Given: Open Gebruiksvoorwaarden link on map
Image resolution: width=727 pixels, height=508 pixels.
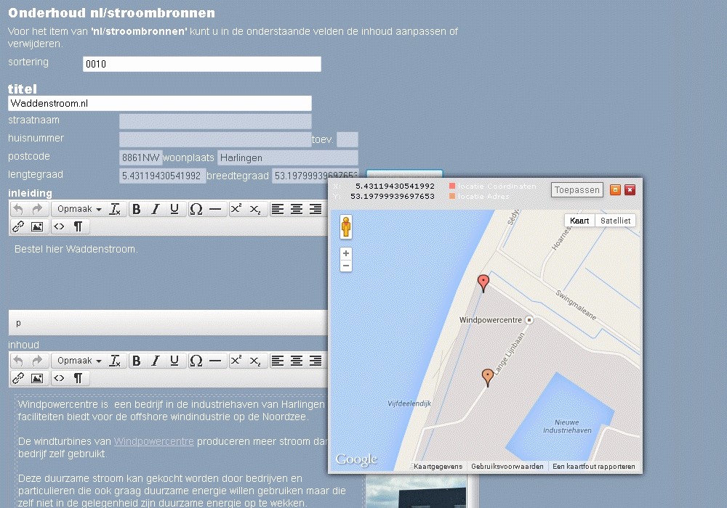Looking at the screenshot, I should [507, 467].
